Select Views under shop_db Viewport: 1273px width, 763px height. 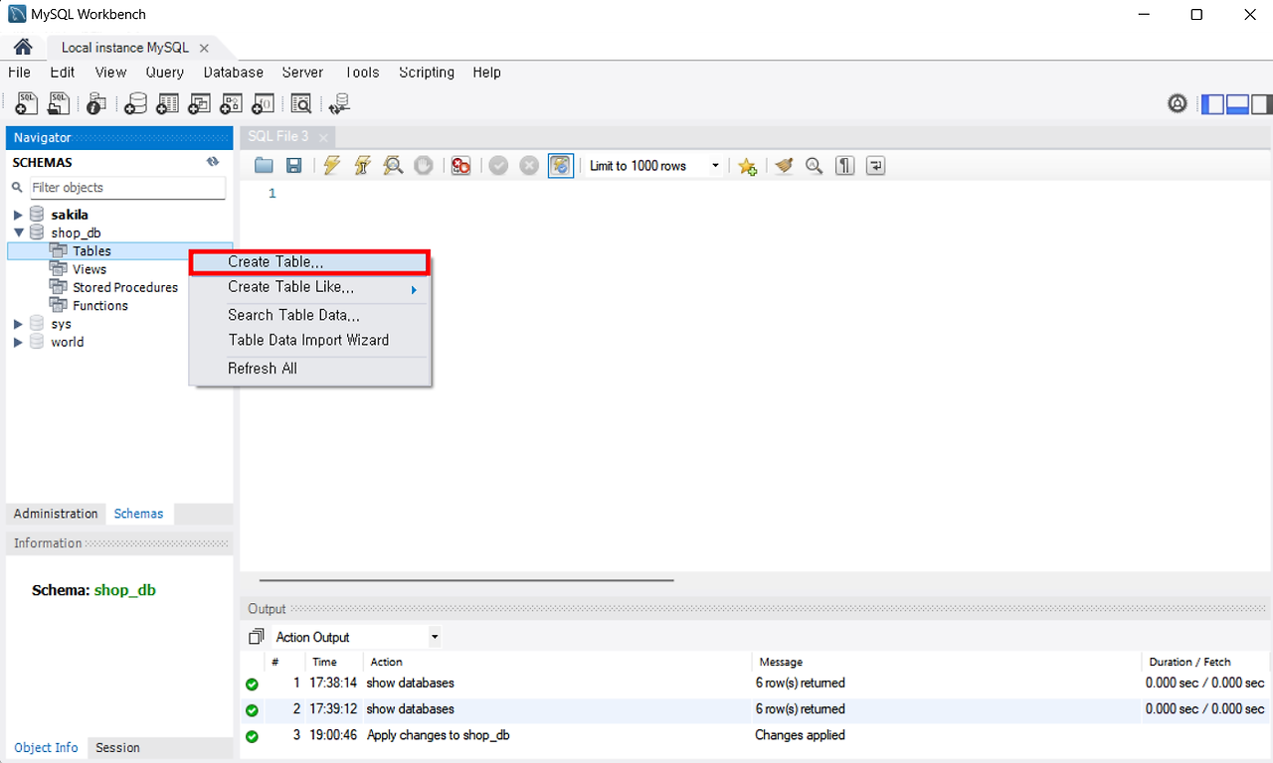tap(90, 269)
